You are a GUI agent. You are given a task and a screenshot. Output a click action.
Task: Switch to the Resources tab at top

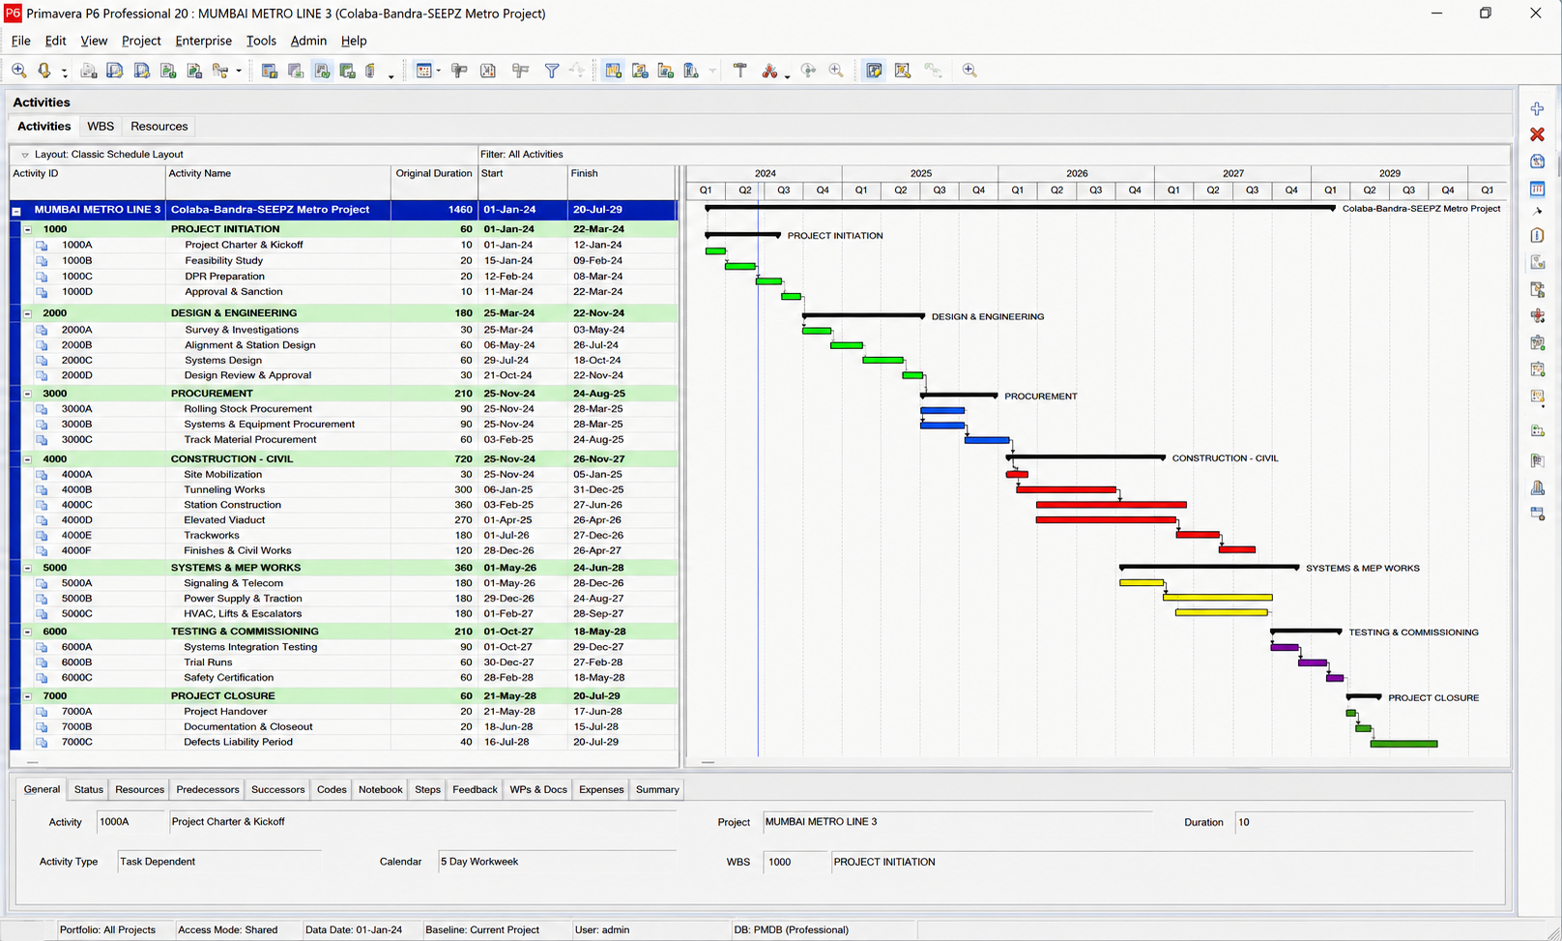pos(159,127)
